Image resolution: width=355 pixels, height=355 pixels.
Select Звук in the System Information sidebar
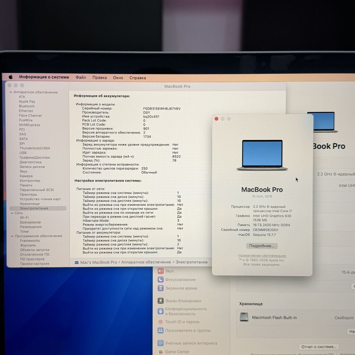23,171
